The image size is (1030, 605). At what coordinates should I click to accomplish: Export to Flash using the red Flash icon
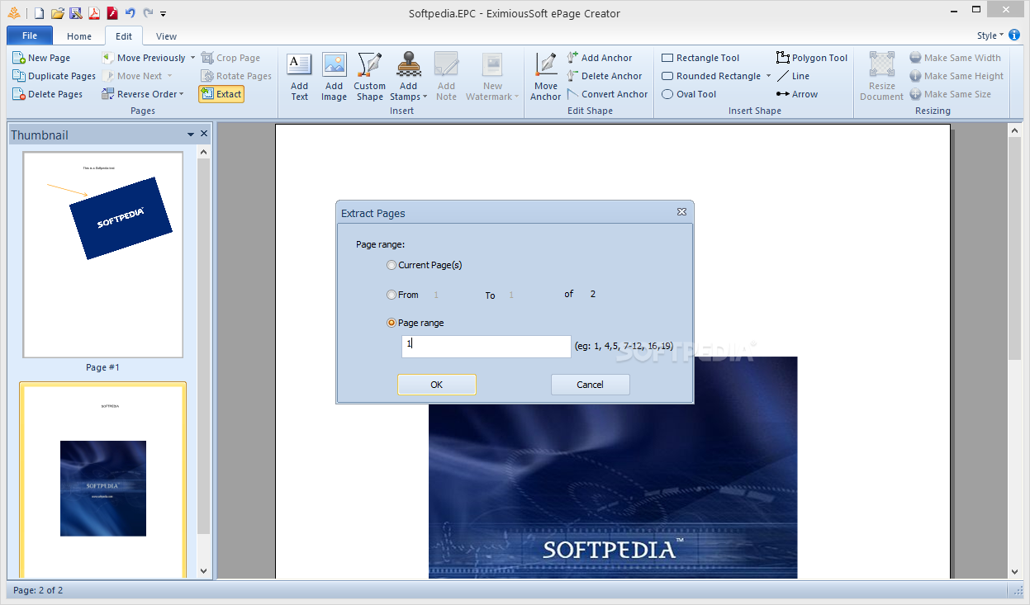112,13
